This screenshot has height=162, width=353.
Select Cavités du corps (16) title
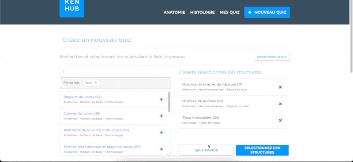pyautogui.click(x=82, y=114)
